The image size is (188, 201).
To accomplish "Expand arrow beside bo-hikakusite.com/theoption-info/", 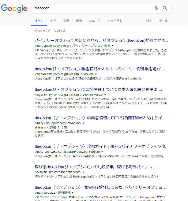I will tap(83, 172).
